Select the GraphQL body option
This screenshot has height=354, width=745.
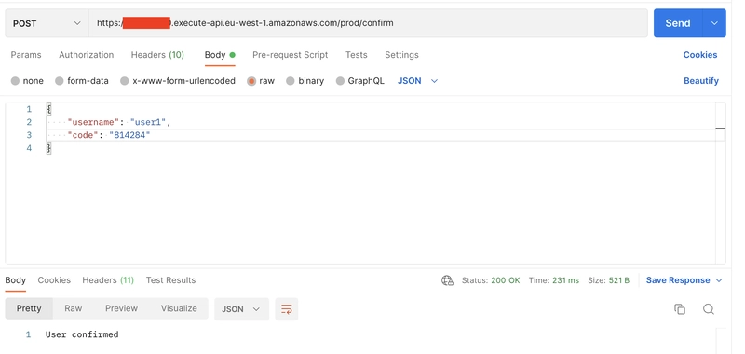pos(359,81)
